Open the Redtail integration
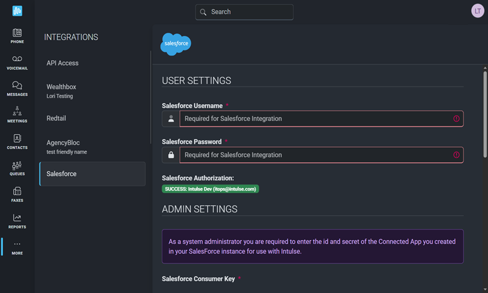Screen dimensions: 488x293 56,118
